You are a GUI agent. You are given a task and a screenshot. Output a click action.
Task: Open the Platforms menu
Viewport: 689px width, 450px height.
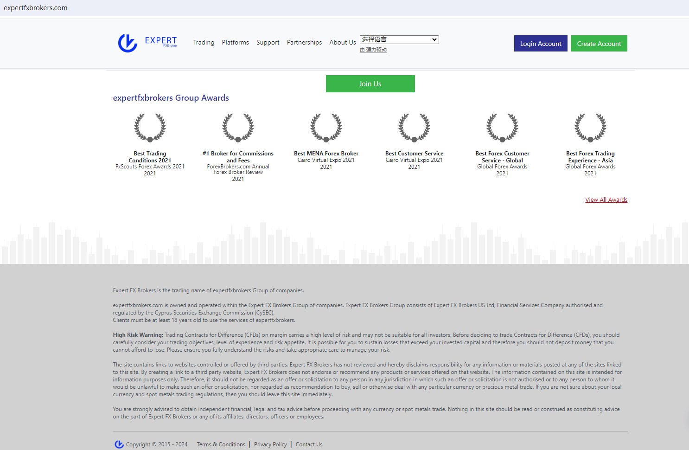coord(235,42)
